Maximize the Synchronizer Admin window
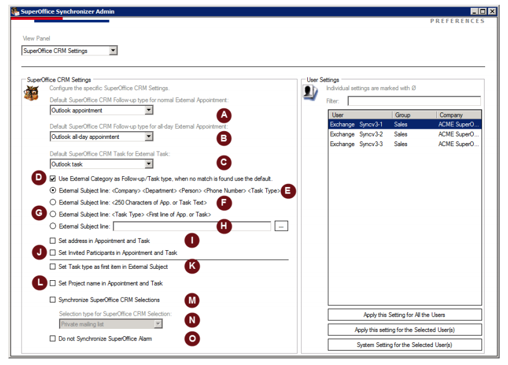The width and height of the screenshot is (508, 365). point(483,11)
